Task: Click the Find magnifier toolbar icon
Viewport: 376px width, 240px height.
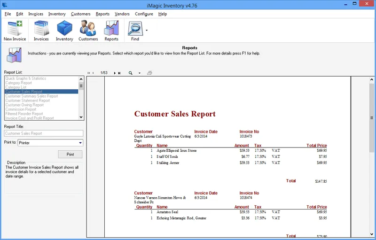Action: pyautogui.click(x=135, y=31)
